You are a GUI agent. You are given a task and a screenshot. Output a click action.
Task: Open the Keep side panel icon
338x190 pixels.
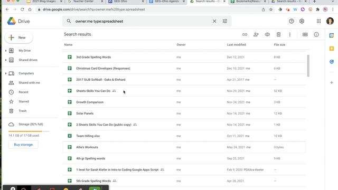332,49
